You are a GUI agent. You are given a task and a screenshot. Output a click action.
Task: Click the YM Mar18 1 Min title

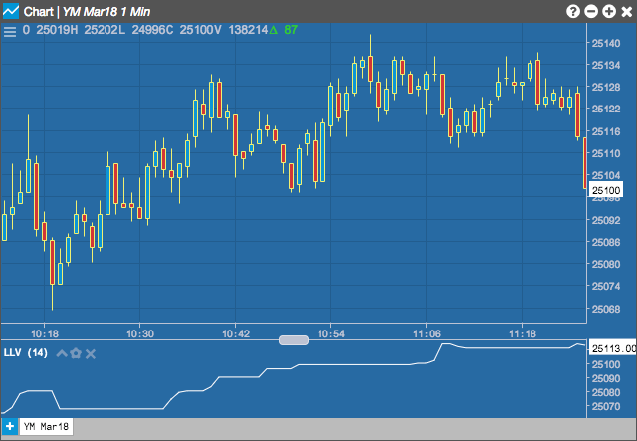click(x=106, y=12)
